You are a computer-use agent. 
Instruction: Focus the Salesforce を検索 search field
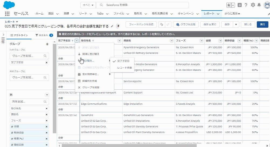[142, 5]
